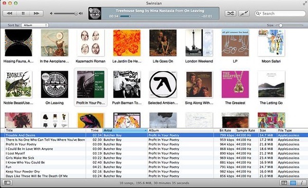Select the Life Goes On album
The image size is (308, 188).
(163, 43)
